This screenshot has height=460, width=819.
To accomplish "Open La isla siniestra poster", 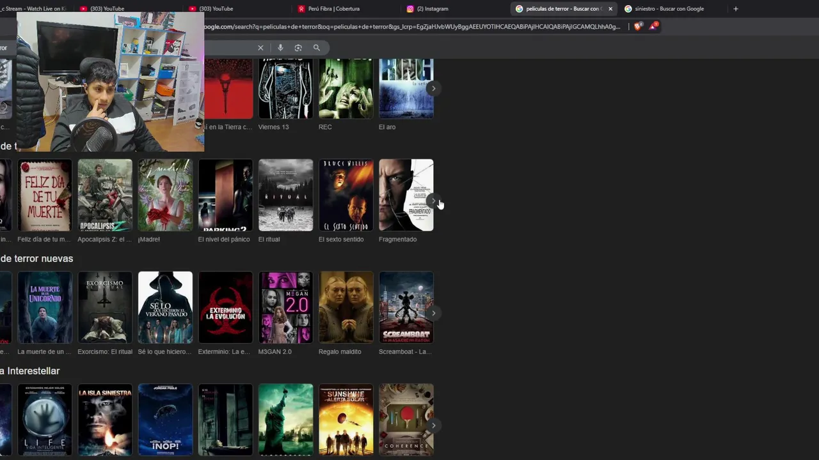I will (105, 420).
